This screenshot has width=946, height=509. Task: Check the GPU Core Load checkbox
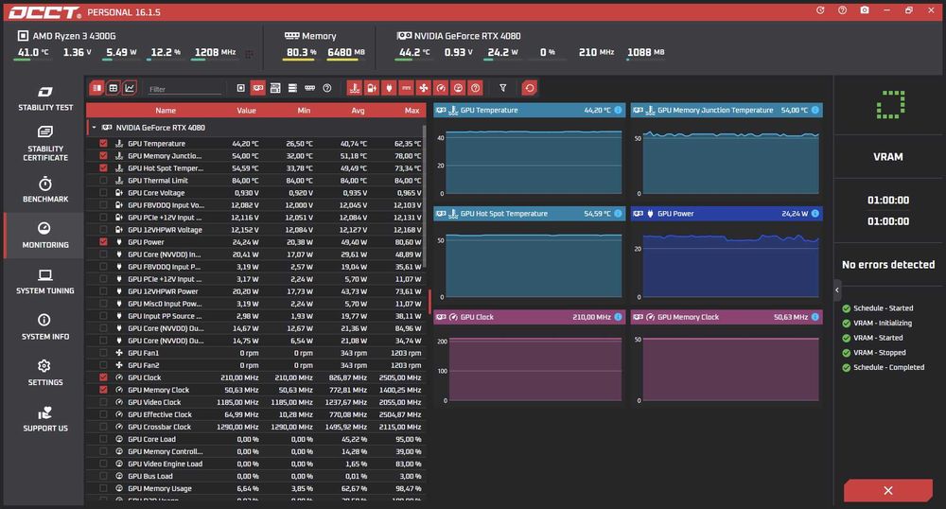click(x=103, y=439)
